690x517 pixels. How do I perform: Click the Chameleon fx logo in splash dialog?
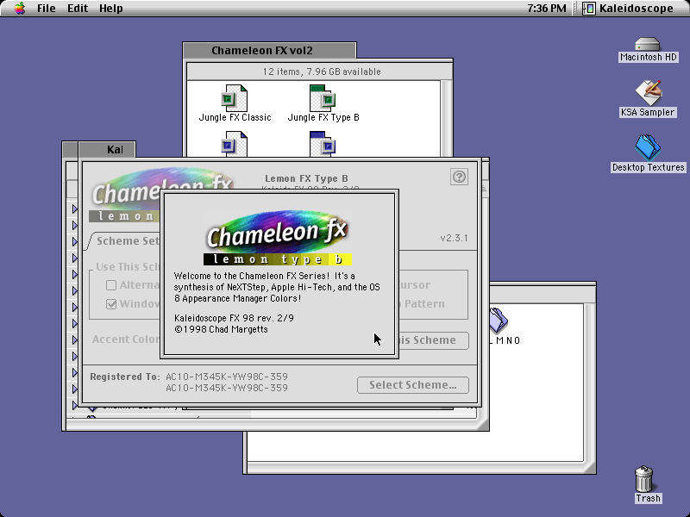278,232
